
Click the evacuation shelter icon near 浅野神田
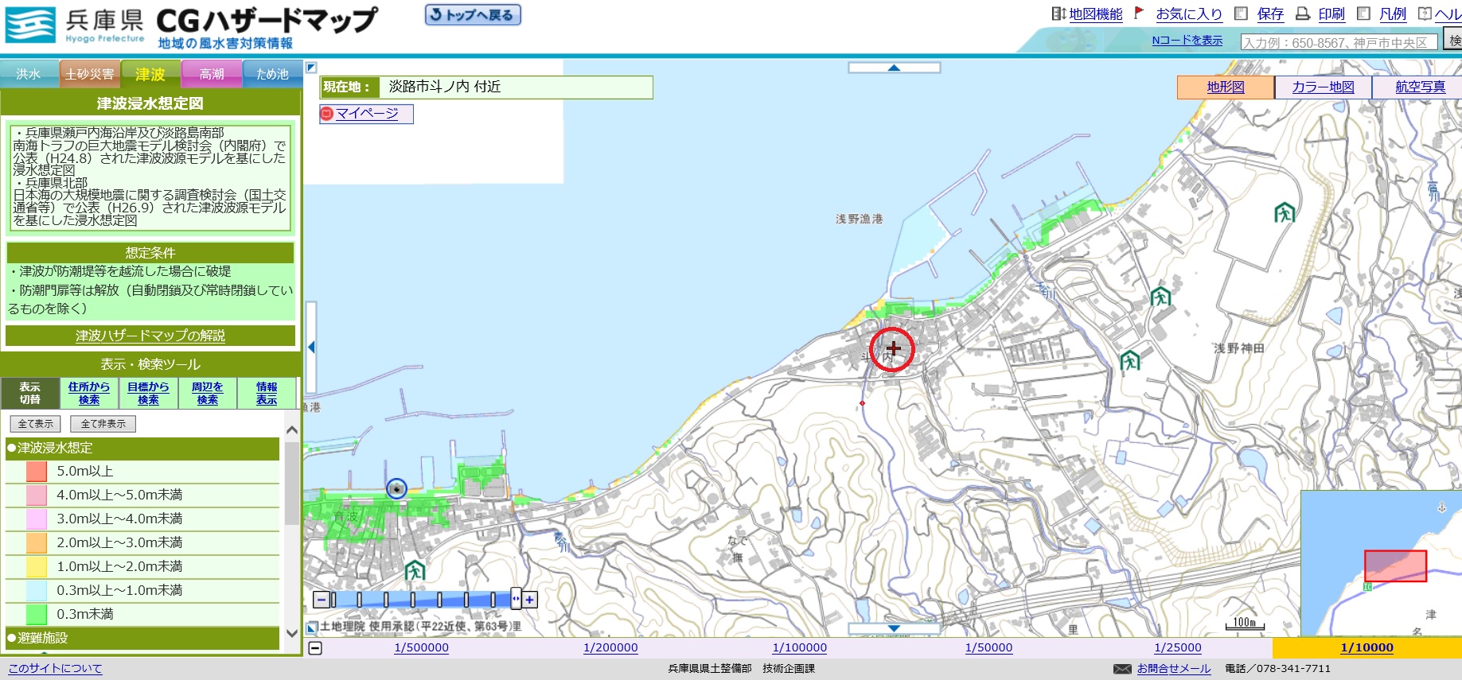point(1130,360)
